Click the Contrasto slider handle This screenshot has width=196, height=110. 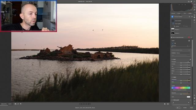point(181,65)
